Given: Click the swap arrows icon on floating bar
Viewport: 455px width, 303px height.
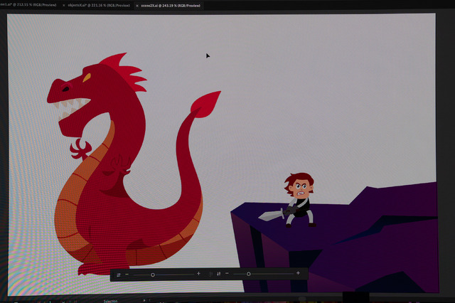Looking at the screenshot, I should click(x=119, y=275).
